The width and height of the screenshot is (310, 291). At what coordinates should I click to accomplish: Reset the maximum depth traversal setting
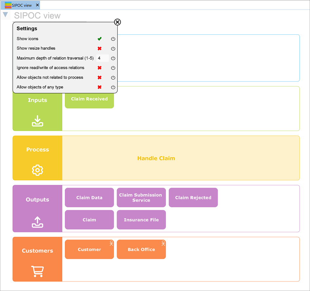[113, 58]
